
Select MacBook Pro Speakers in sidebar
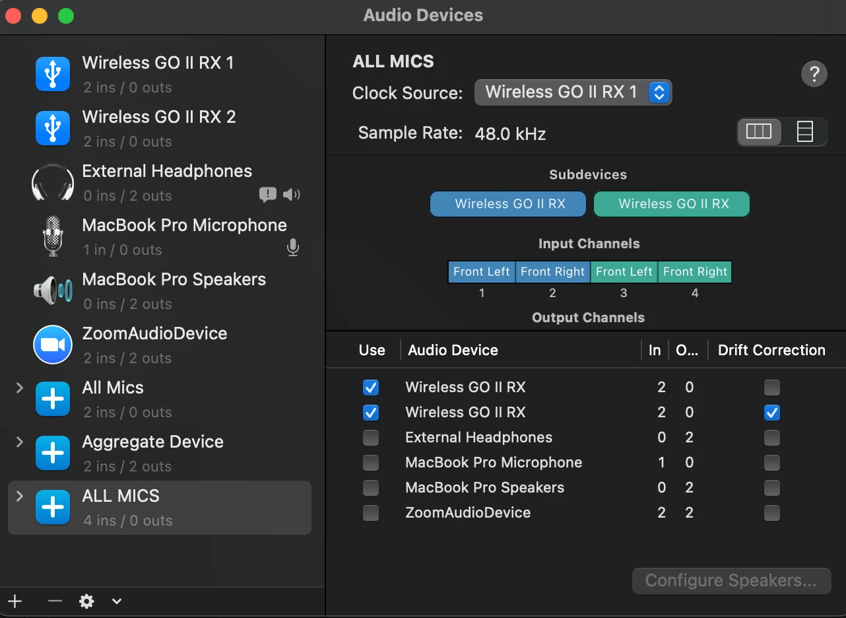160,291
